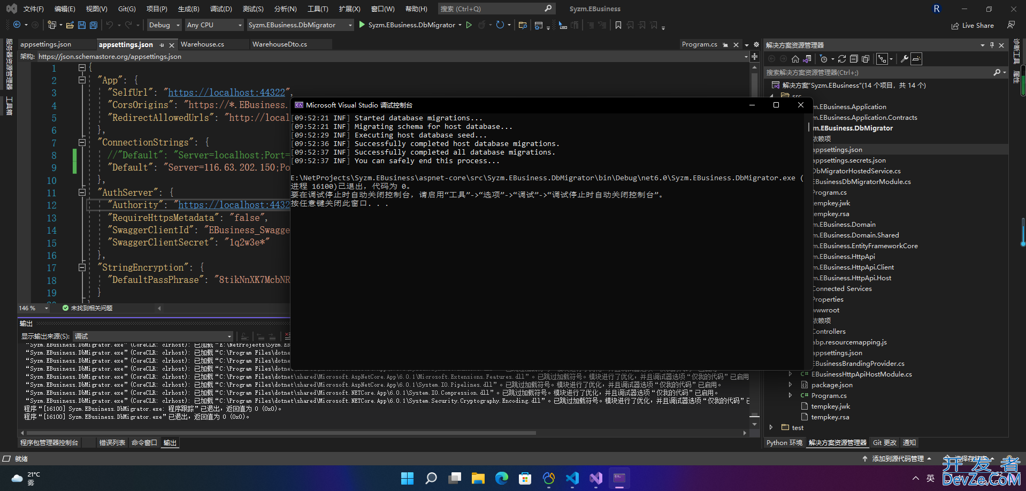Open the editor tab settings gear
Viewport: 1026px width, 491px height.
click(x=756, y=44)
